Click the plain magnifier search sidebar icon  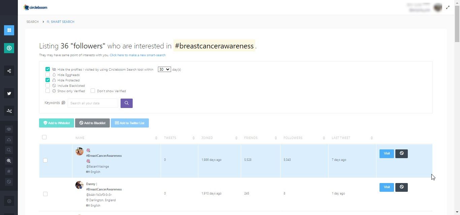9,150
